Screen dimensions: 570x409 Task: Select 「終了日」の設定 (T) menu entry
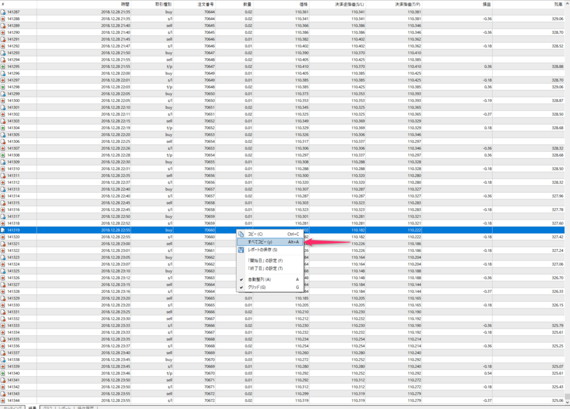coord(270,268)
